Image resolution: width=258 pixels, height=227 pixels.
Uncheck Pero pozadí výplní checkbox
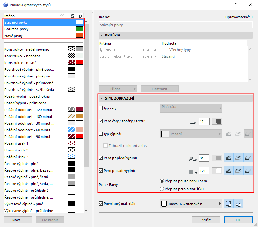[101, 171]
